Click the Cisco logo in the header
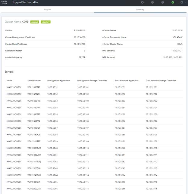188x194 pixels. 4,2
